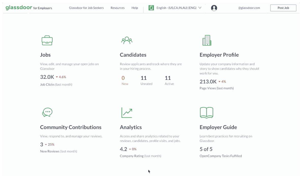
Task: Click Company Rating (last month) label
Action: click(x=140, y=156)
